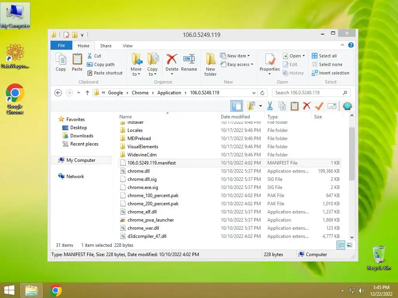Image resolution: width=398 pixels, height=298 pixels.
Task: Create a New folder
Action: pyautogui.click(x=210, y=64)
